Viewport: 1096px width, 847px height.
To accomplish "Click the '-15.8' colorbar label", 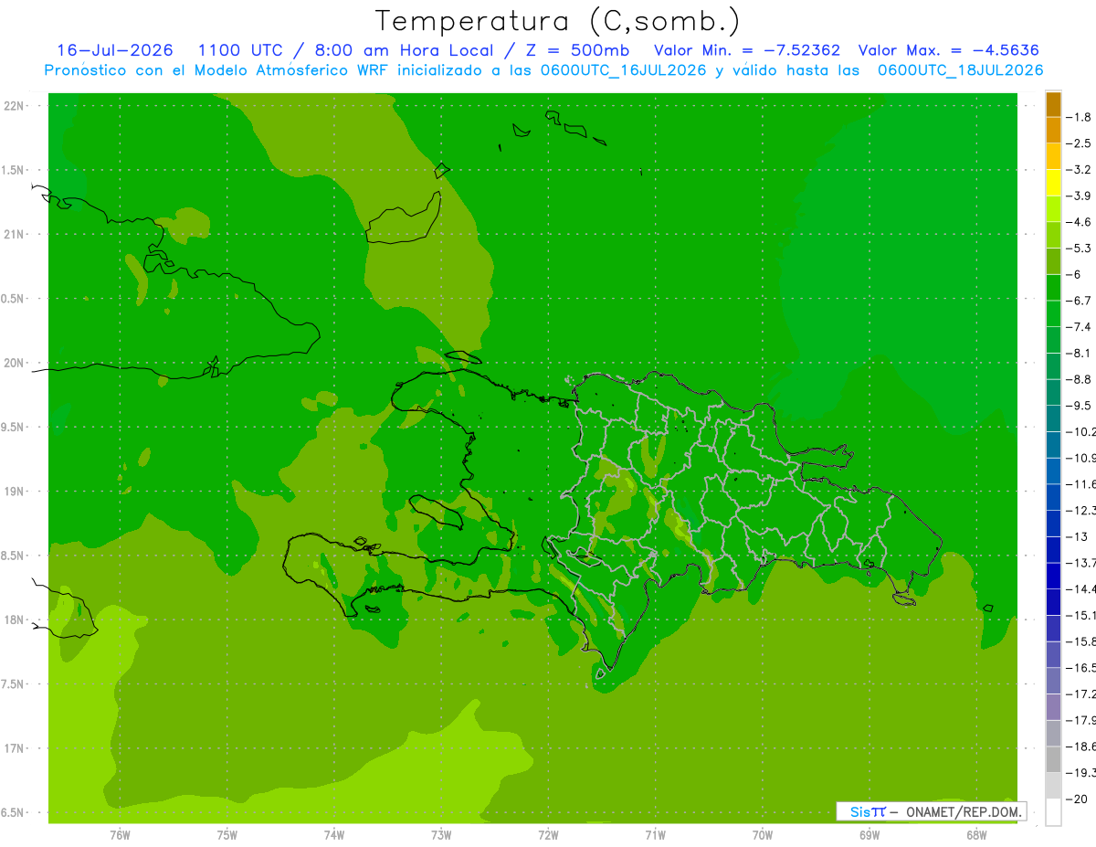I will [1082, 641].
